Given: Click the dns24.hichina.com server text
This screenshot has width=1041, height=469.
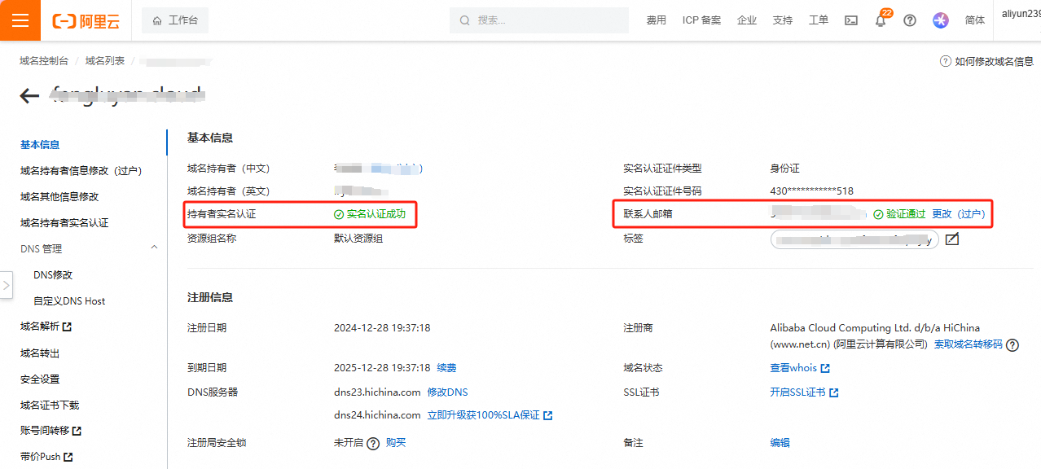Looking at the screenshot, I should coord(377,415).
